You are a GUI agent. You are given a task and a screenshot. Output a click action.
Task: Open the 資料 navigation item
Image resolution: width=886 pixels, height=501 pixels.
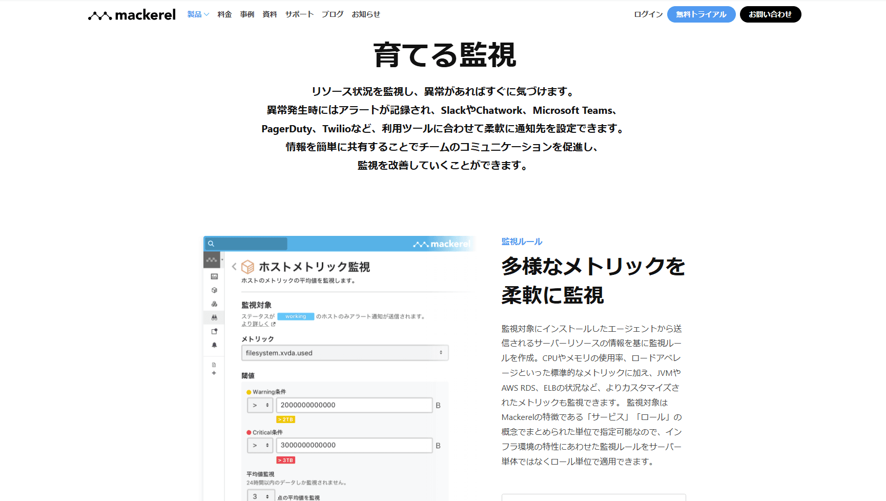[x=270, y=14]
